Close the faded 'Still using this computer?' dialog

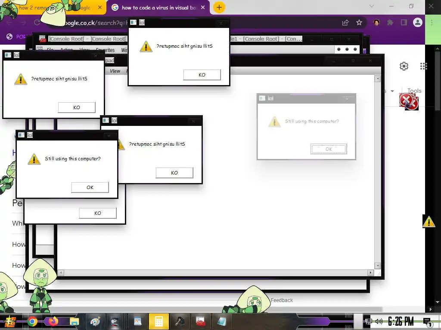[x=347, y=98]
